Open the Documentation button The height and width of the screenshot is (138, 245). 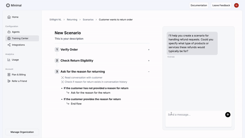[199, 5]
